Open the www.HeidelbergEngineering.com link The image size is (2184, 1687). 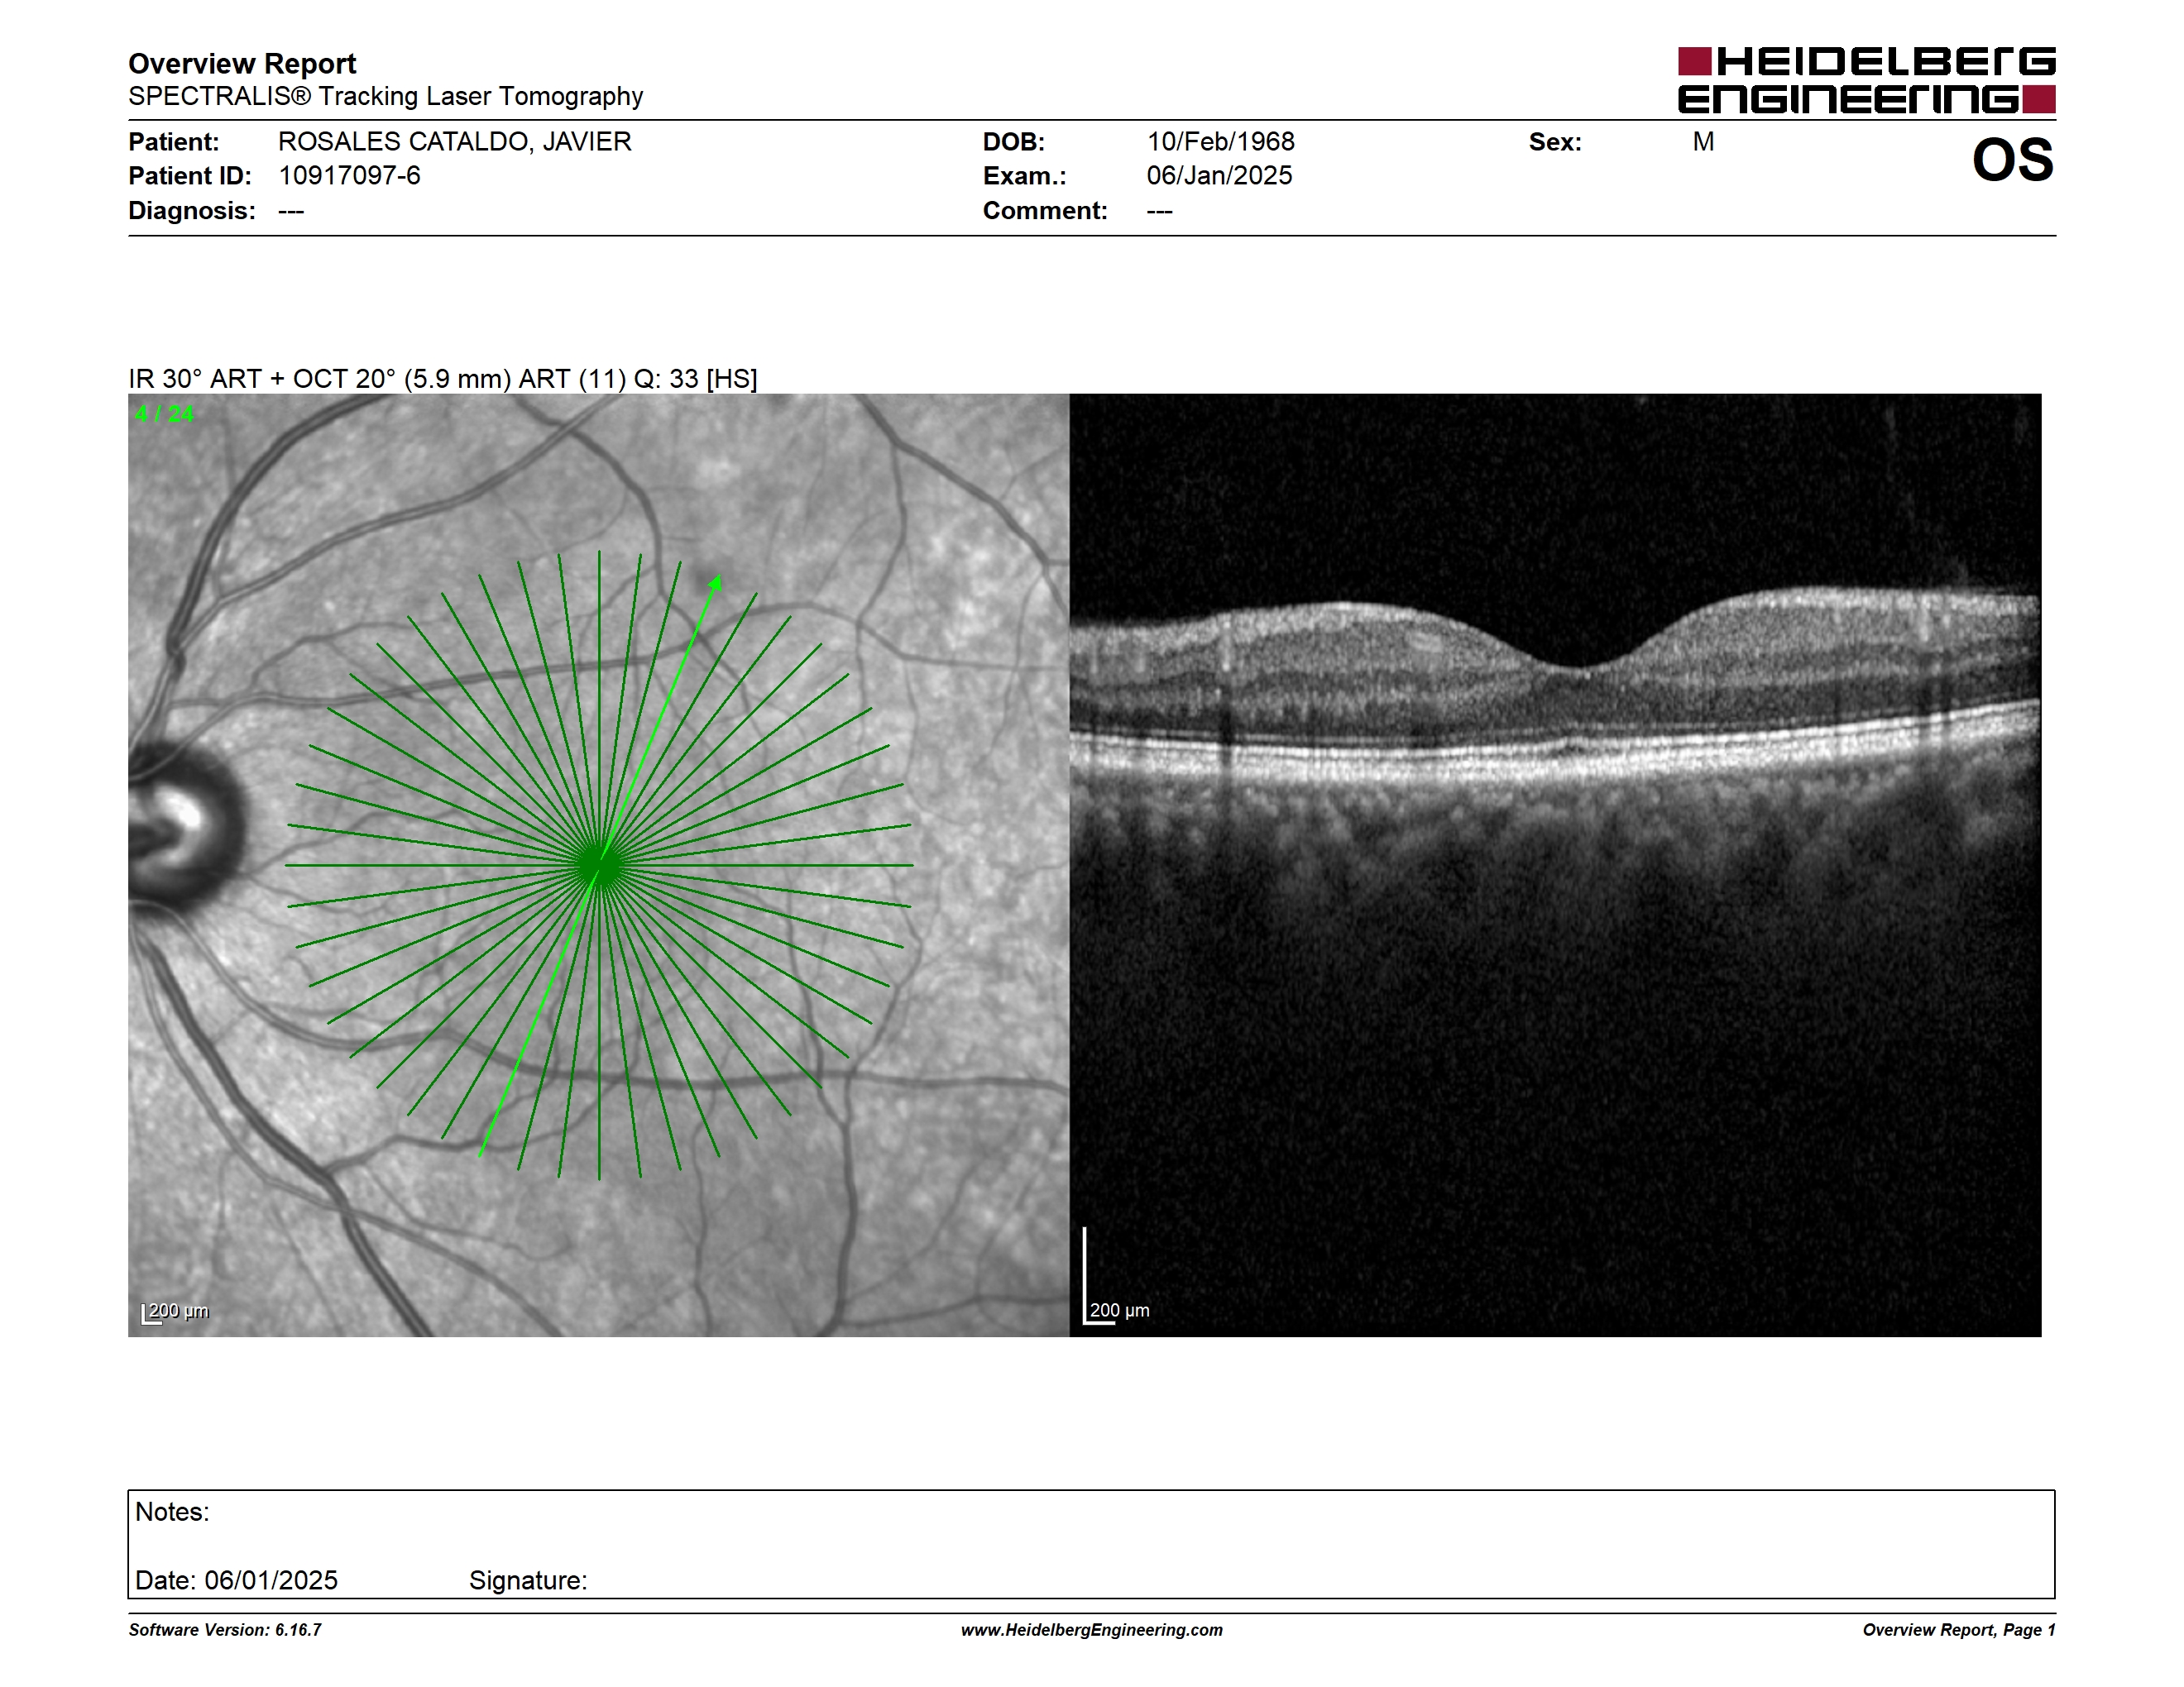1091,1630
